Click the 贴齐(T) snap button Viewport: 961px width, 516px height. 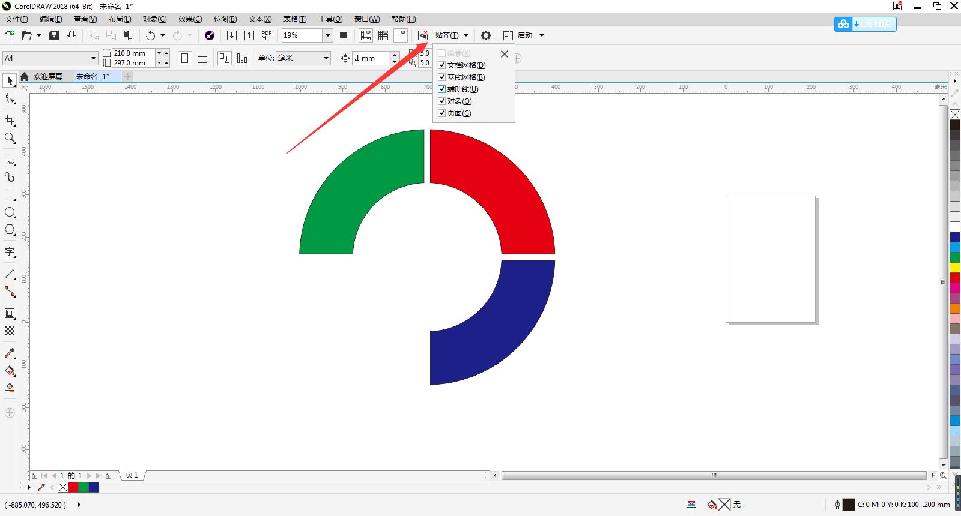(x=447, y=35)
